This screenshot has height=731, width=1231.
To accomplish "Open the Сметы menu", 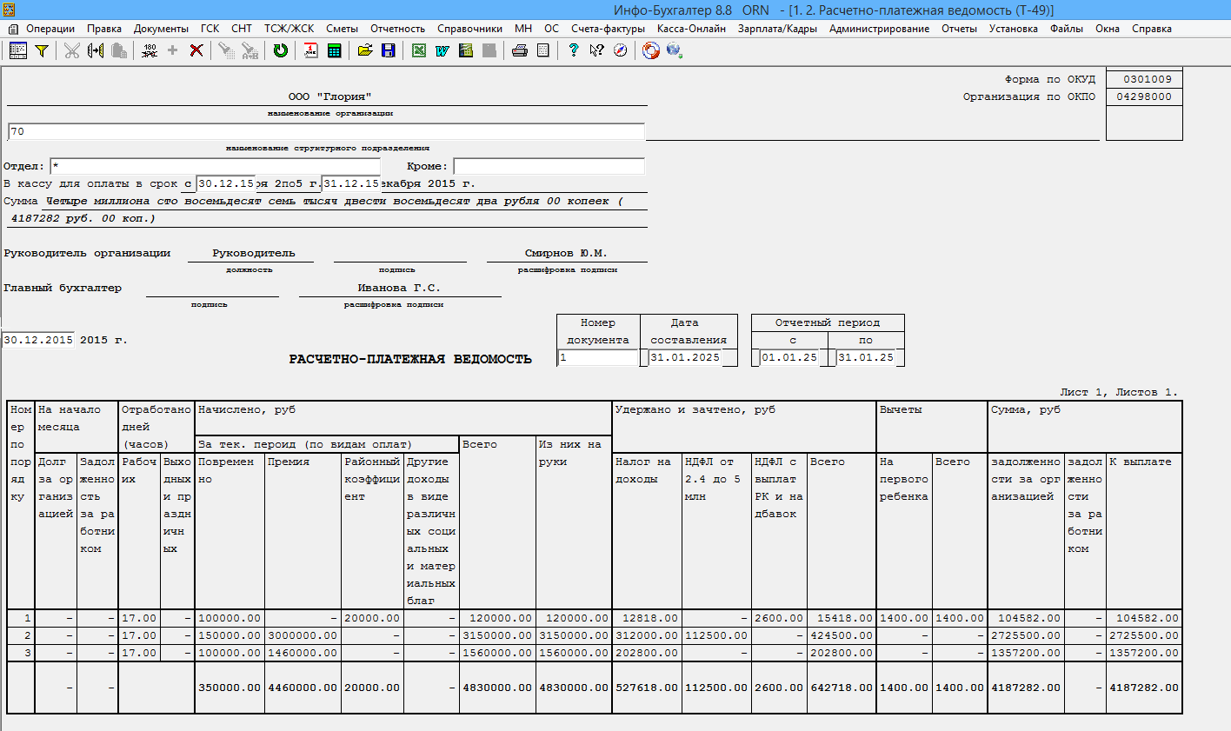I will (342, 29).
